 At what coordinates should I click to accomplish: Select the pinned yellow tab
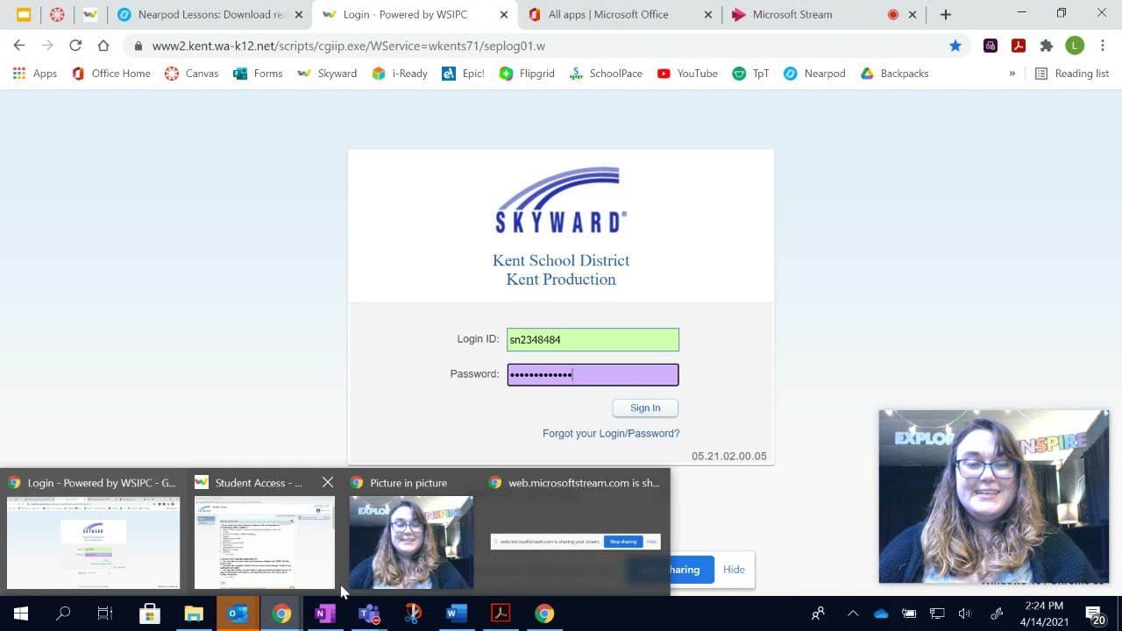(24, 15)
